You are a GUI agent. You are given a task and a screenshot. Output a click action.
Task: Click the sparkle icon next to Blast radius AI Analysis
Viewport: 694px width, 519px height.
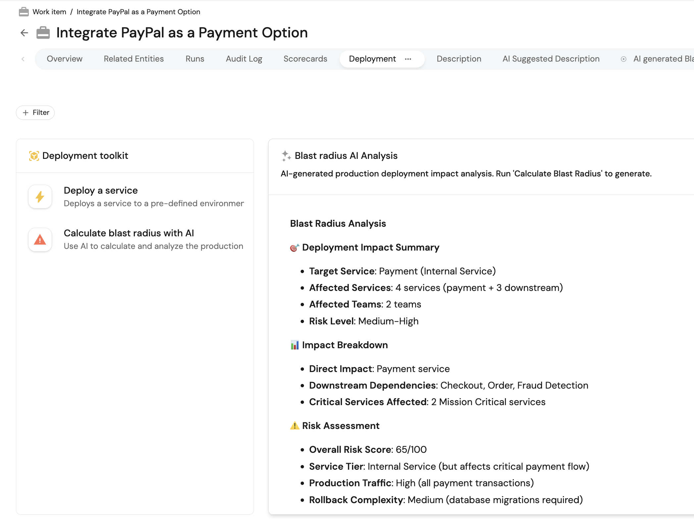click(x=286, y=156)
